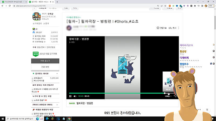Open the 카페 채팅 button

[x=45, y=67]
